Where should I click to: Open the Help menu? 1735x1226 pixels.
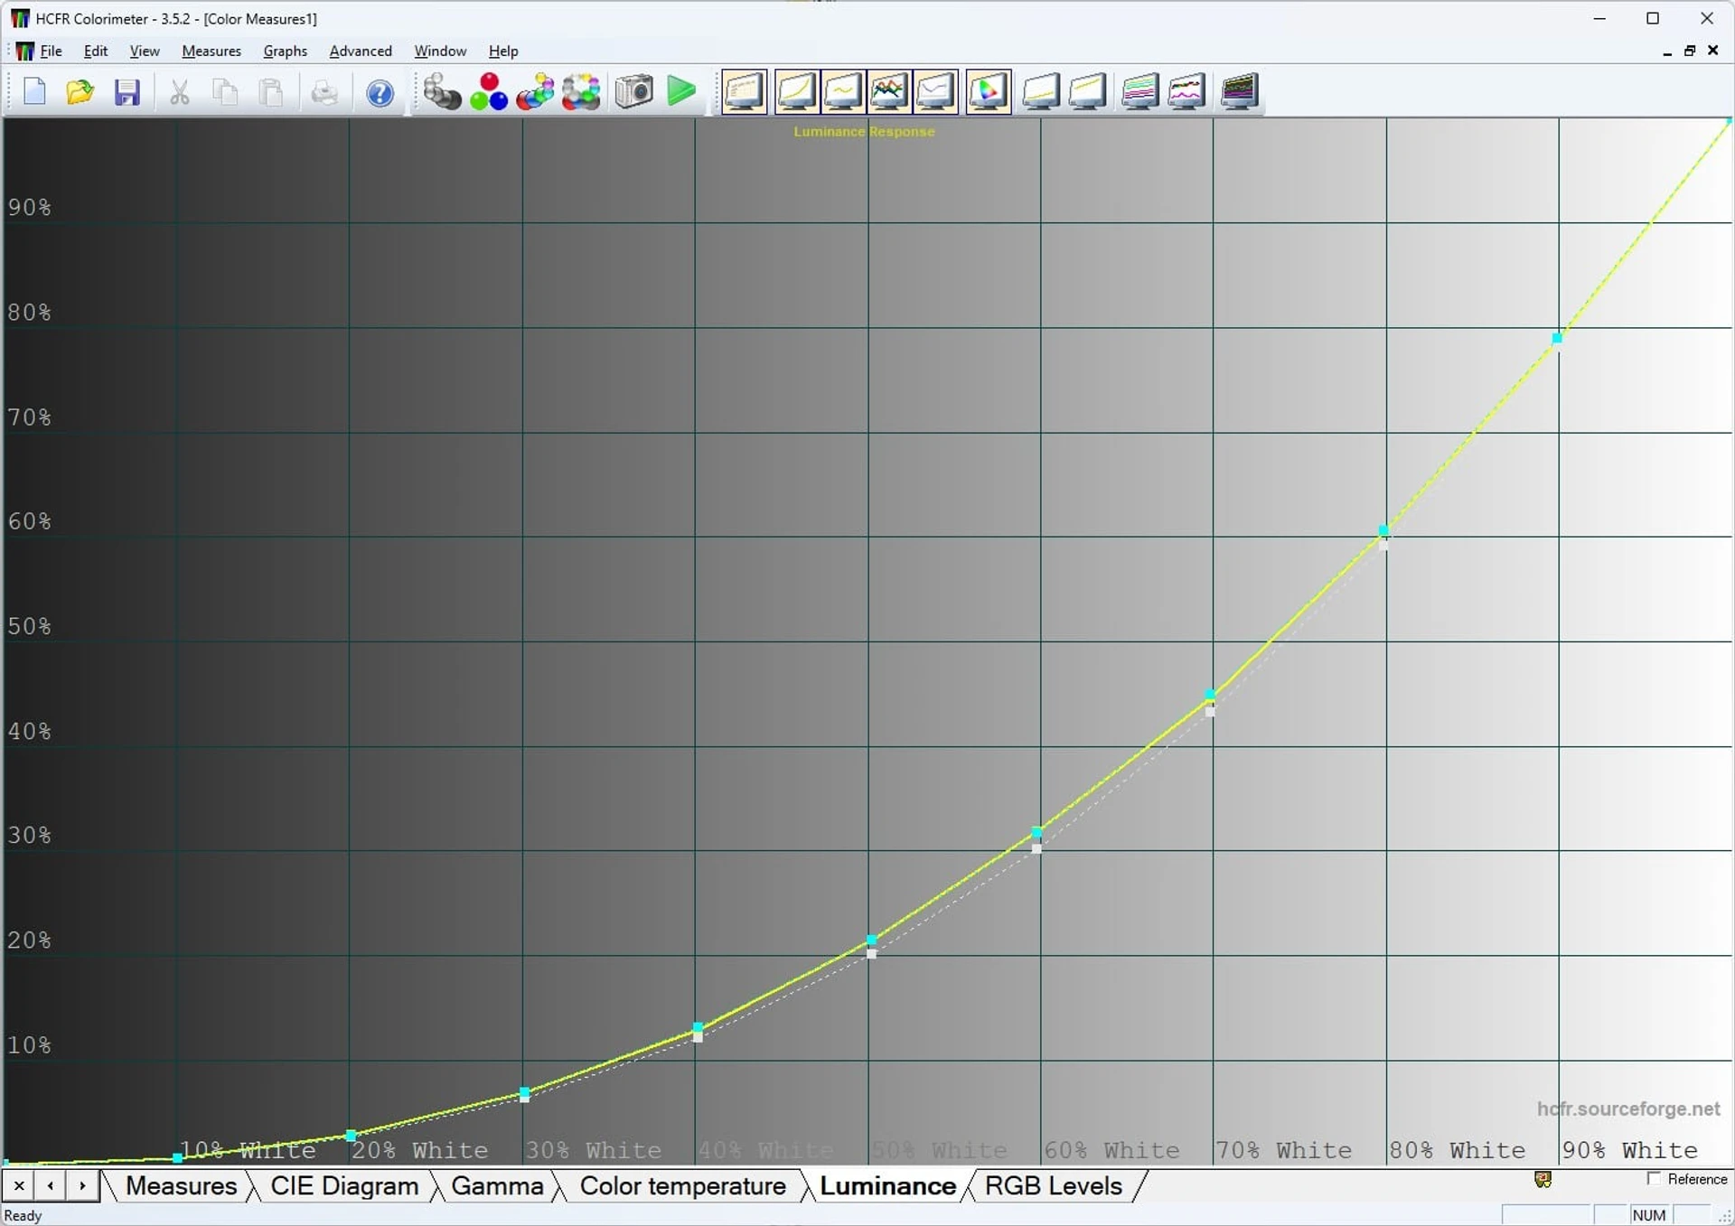coord(503,51)
